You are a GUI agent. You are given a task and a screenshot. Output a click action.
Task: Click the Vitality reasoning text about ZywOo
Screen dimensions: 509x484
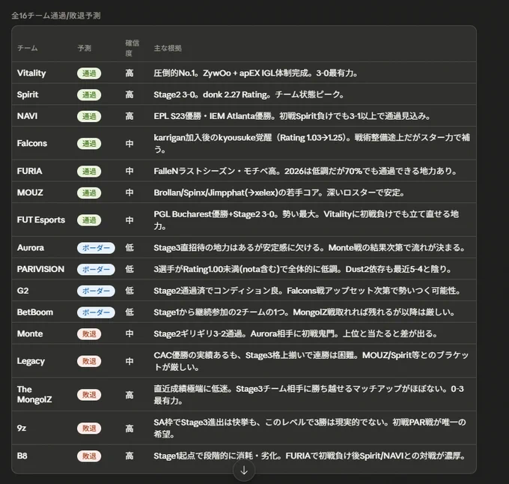(x=255, y=73)
